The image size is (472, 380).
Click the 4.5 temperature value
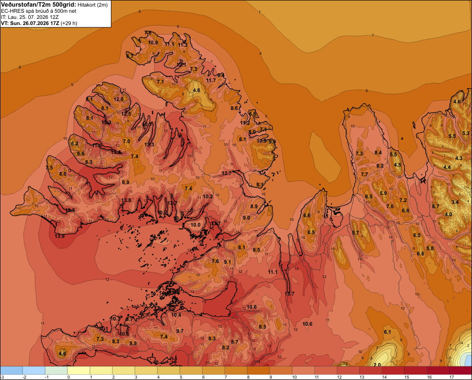point(397,165)
